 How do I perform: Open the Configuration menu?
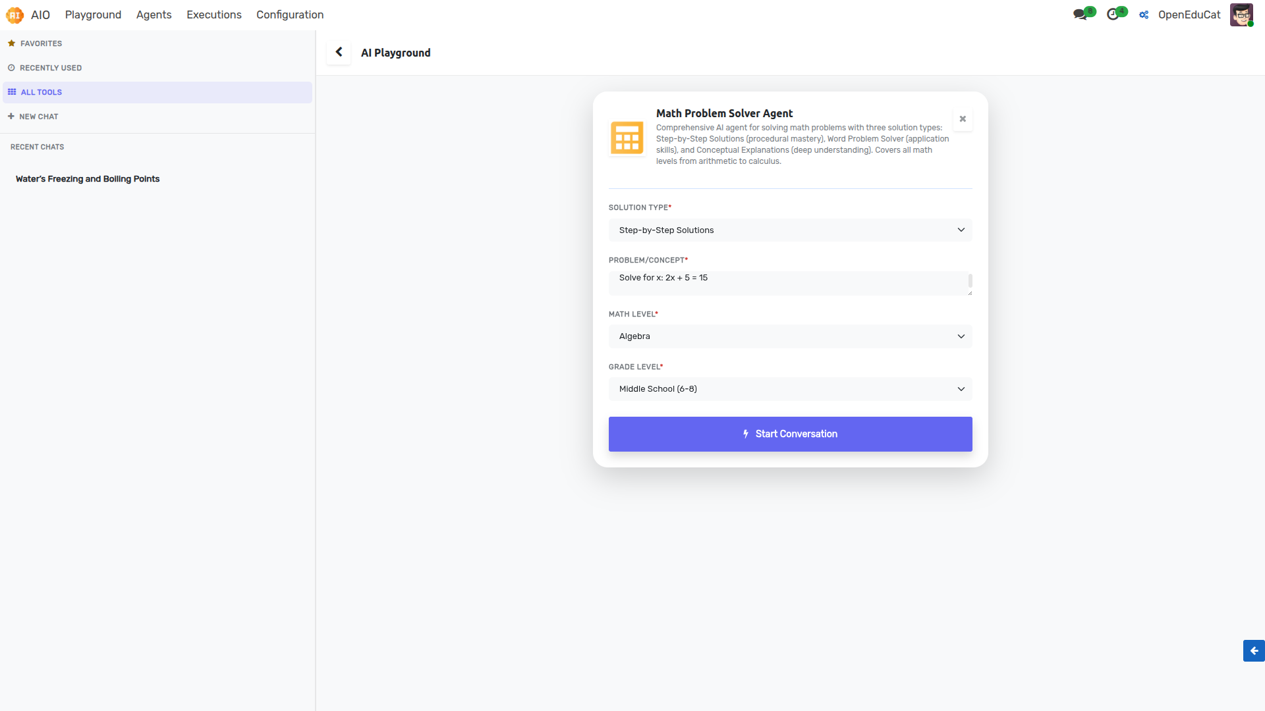290,14
